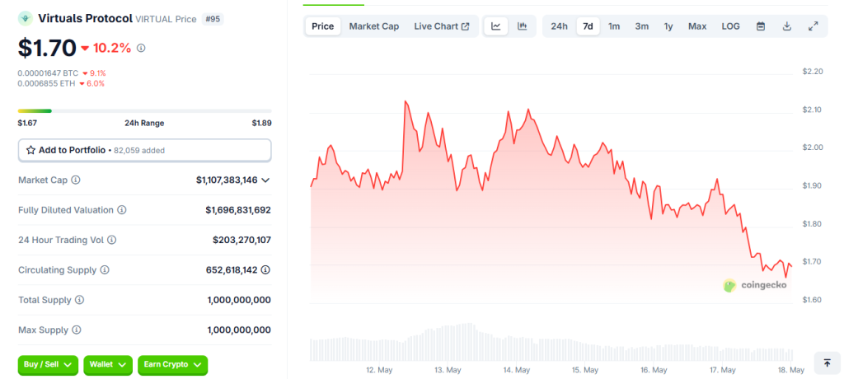
Task: Show Fully Diluted Valuation info icon
Action: click(122, 210)
